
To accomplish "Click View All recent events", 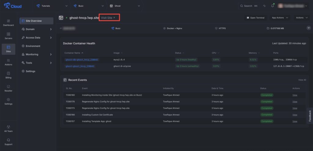I will (x=302, y=80).
